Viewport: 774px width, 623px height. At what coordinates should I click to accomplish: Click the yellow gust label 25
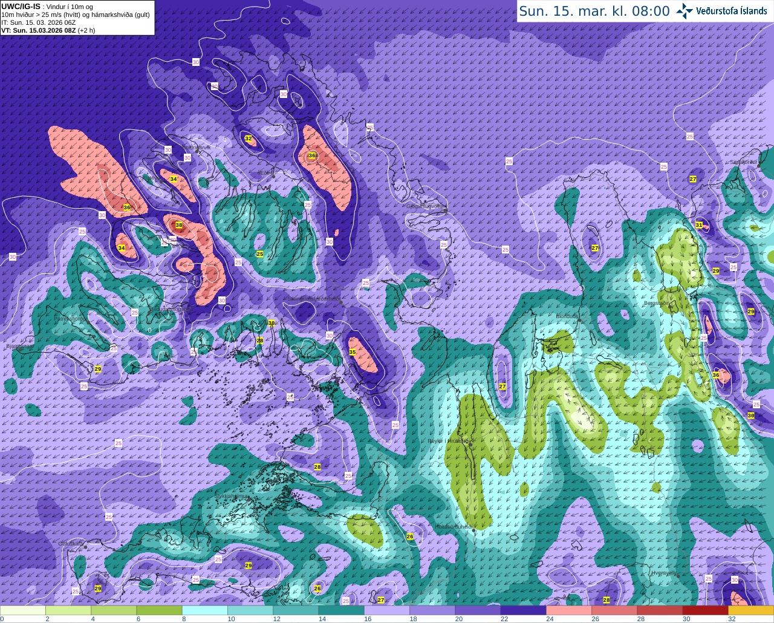click(x=260, y=253)
